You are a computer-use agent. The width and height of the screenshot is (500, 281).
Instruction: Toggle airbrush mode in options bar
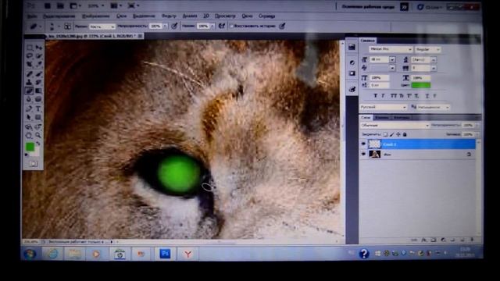[x=222, y=26]
